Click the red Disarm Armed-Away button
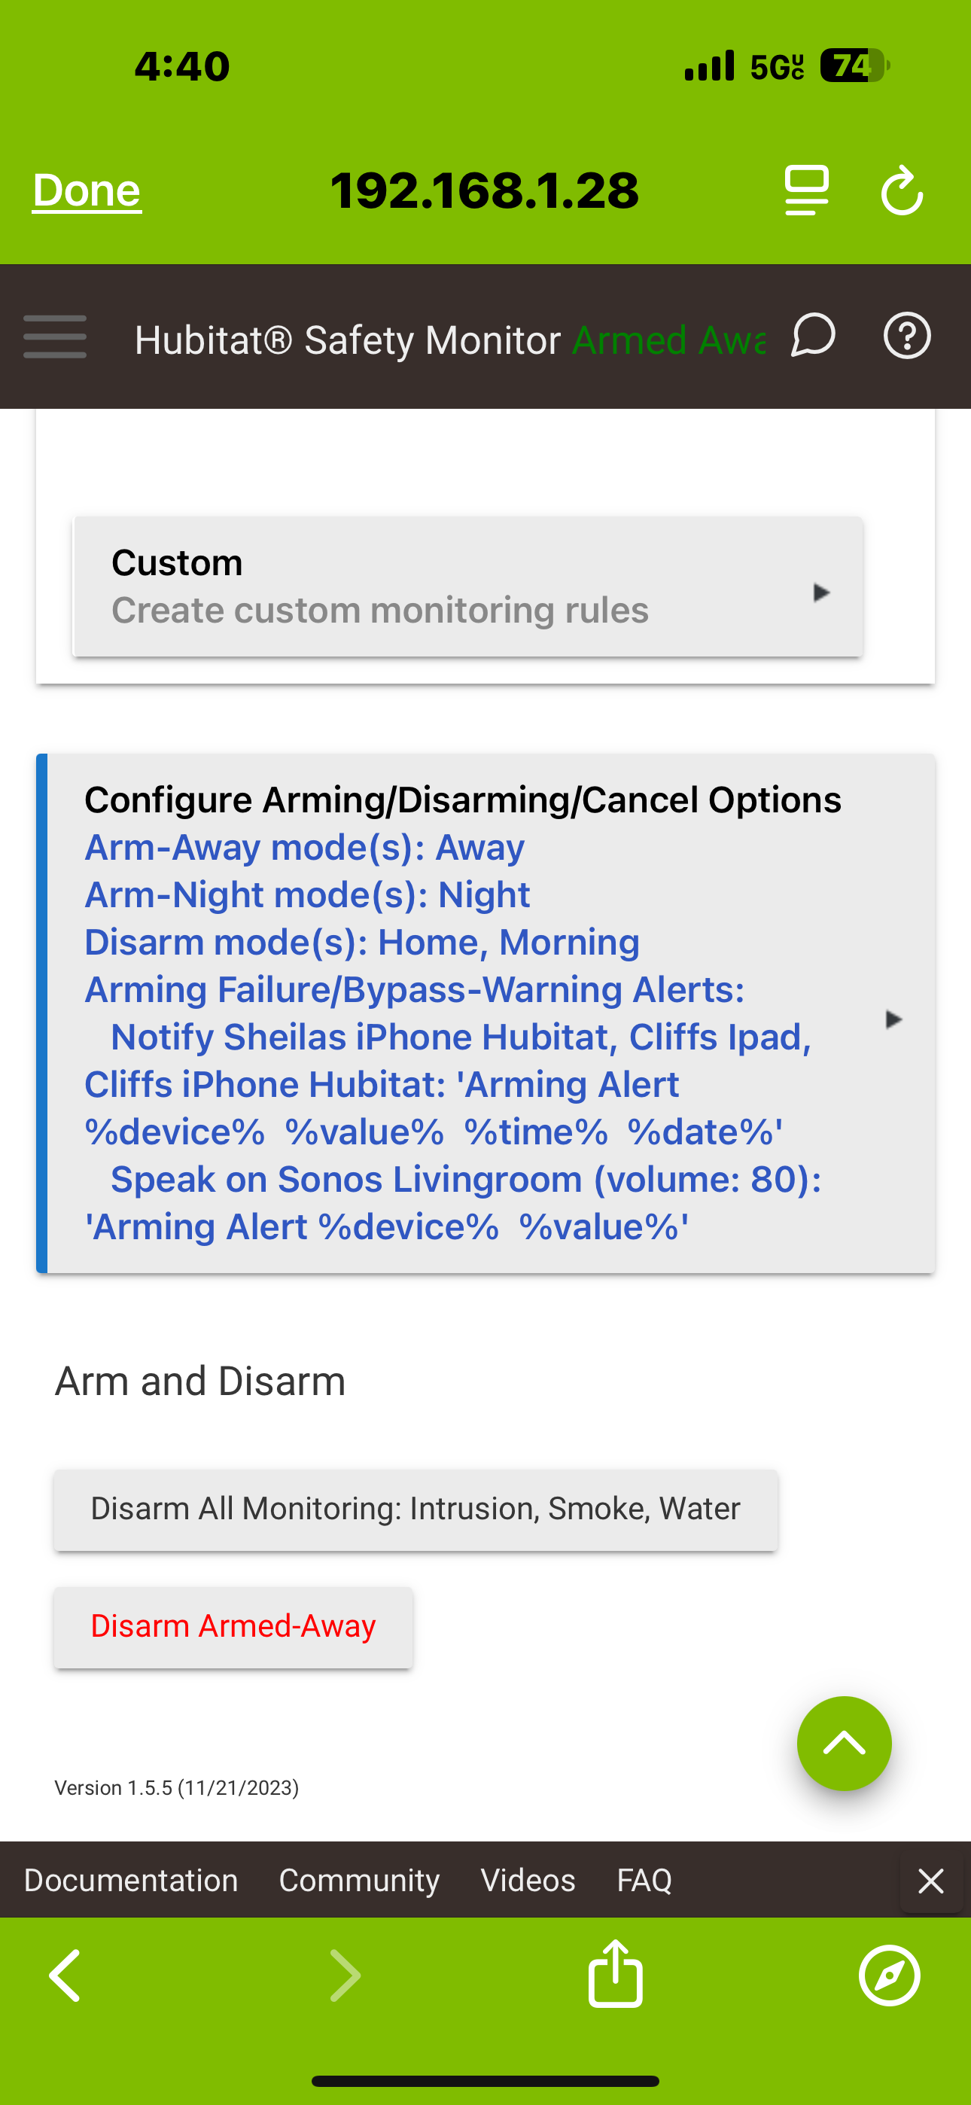971x2105 pixels. [233, 1627]
